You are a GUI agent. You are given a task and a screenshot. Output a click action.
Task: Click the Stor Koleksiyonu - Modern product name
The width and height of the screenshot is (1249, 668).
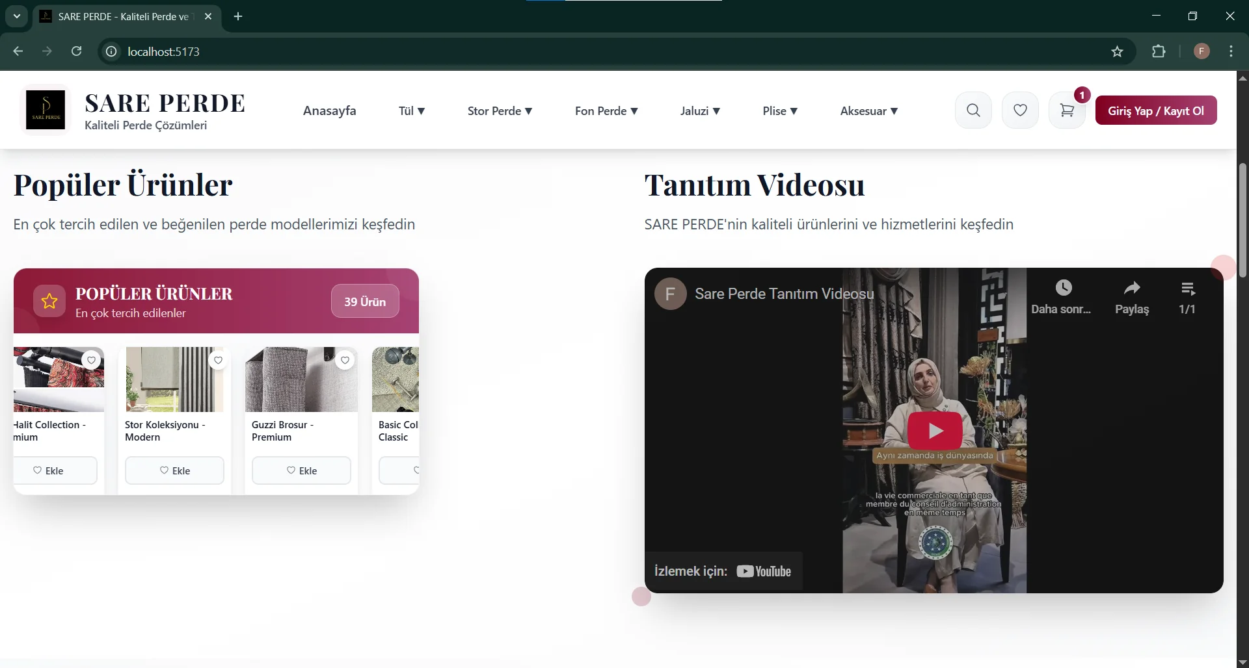click(x=165, y=431)
